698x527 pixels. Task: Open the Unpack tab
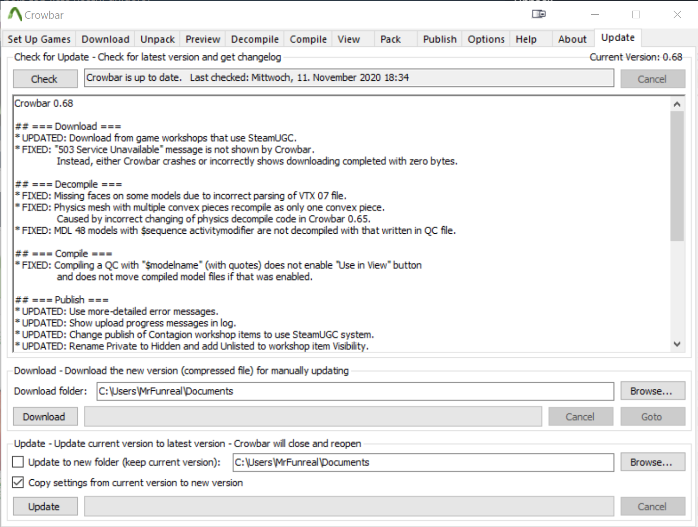click(158, 39)
